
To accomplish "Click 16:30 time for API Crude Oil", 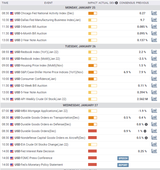I will 5,99.
